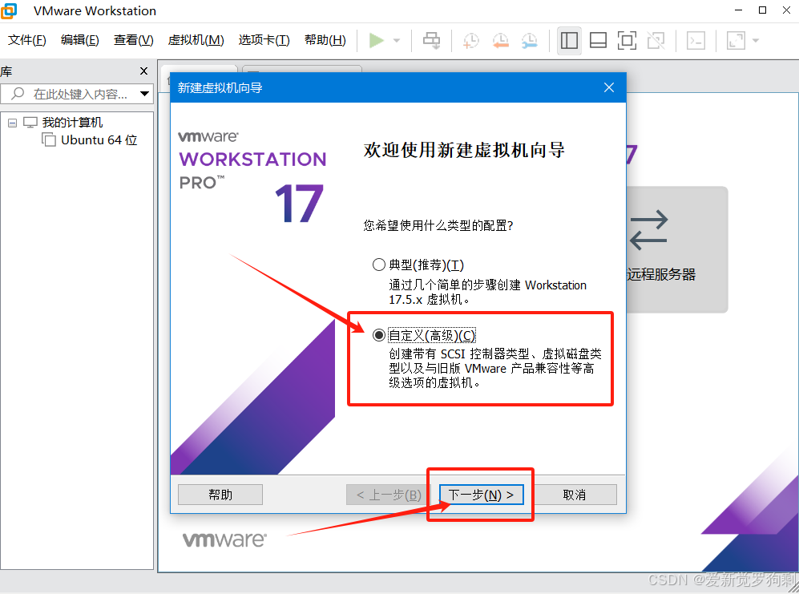The height and width of the screenshot is (594, 799).
Task: Select the Ubuntu 64 位 virtual machine
Action: (99, 140)
